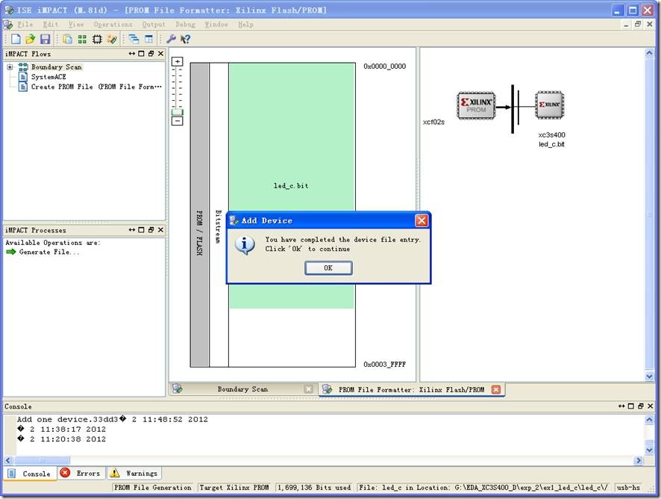Click the cascade windows toolbar icon

point(134,39)
